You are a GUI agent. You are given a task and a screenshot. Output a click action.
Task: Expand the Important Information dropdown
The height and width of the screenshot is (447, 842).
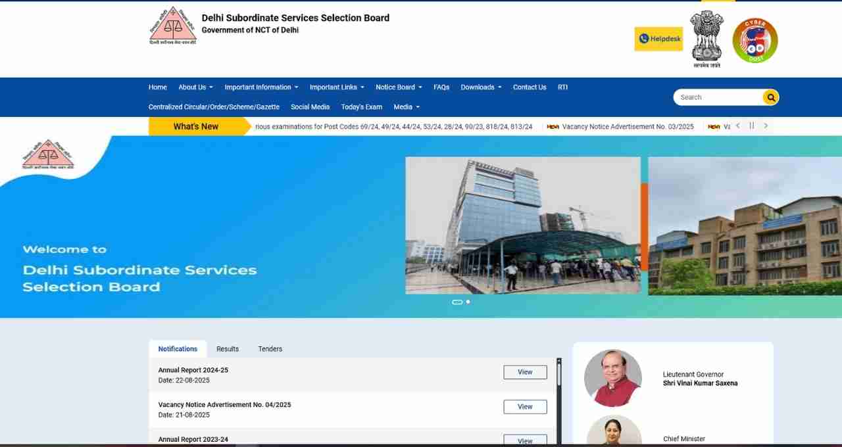point(261,87)
